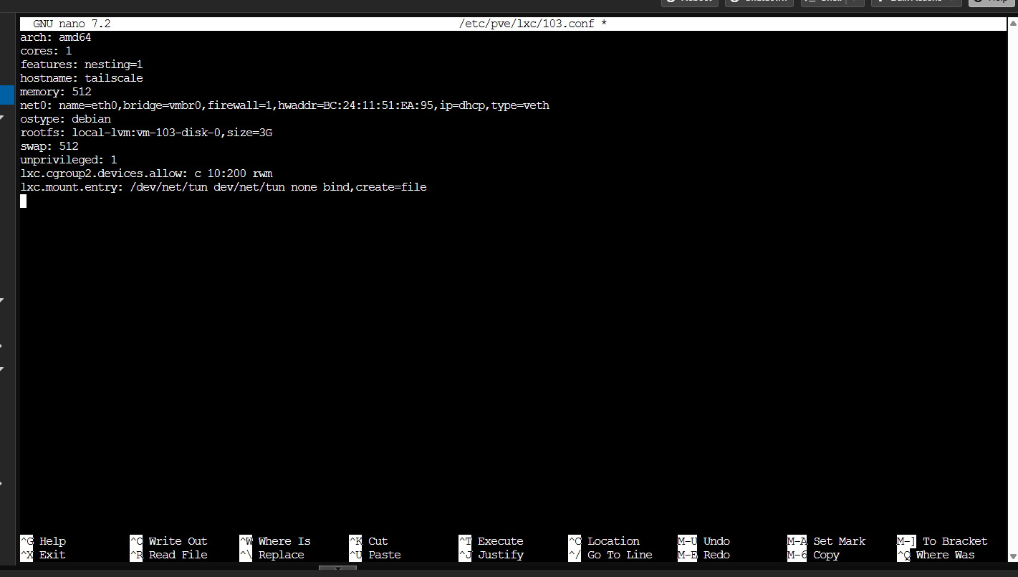Click the lxc.cgroup2.devices.allow line
The width and height of the screenshot is (1018, 577).
click(x=146, y=173)
